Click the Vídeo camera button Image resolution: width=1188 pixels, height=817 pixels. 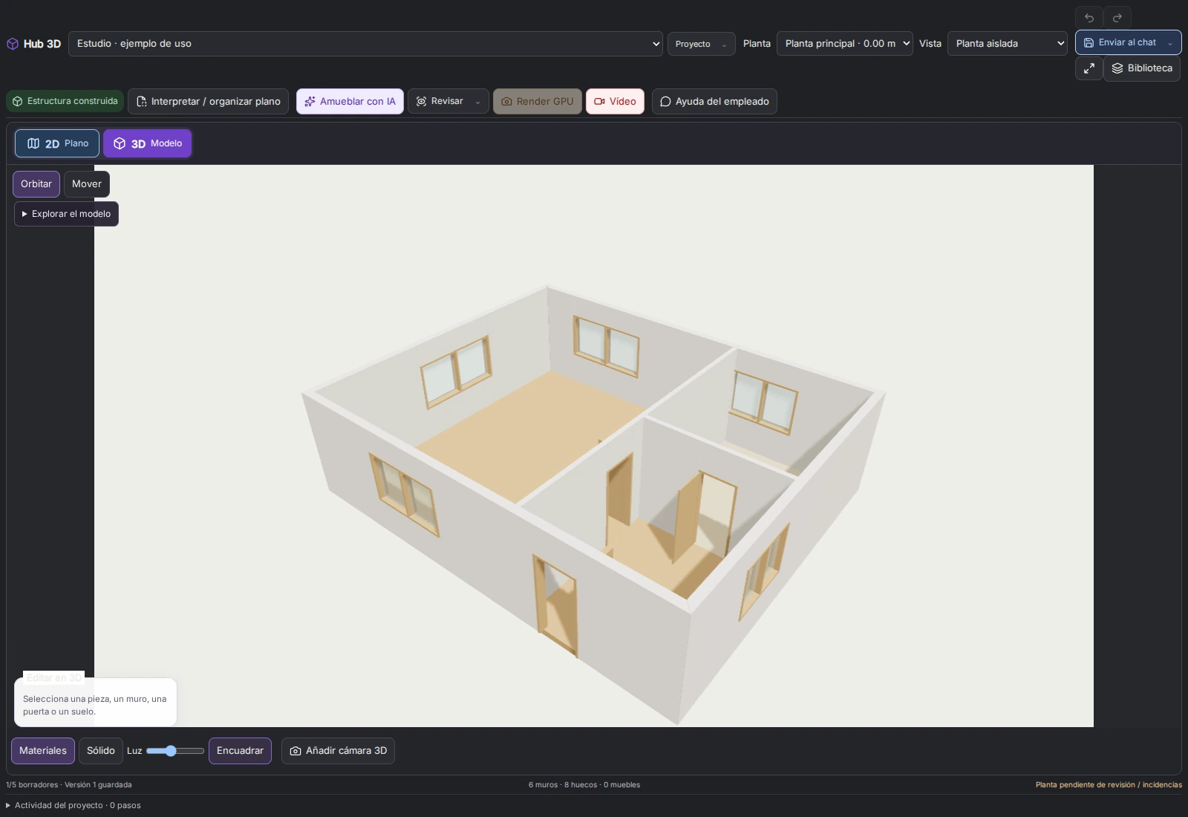[x=615, y=102]
